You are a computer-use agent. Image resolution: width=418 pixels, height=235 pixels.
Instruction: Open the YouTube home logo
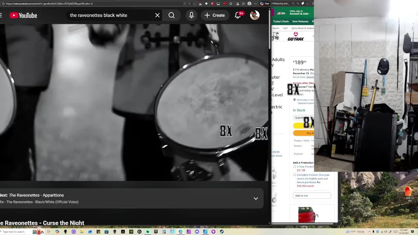click(x=23, y=15)
